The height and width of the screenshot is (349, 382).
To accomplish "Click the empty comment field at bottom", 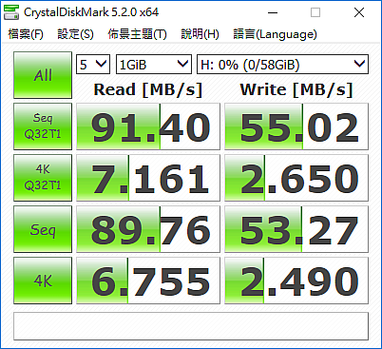I will point(191,326).
